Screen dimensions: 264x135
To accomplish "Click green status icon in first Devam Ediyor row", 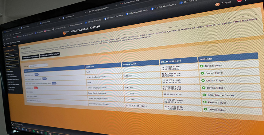I will pyautogui.click(x=202, y=66).
